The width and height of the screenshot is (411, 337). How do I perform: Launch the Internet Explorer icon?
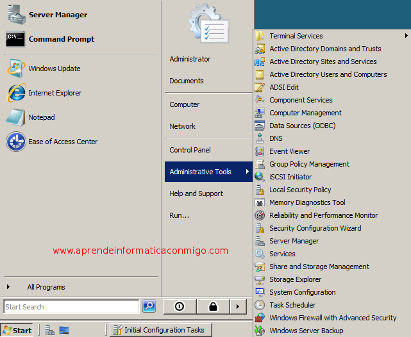coord(16,93)
